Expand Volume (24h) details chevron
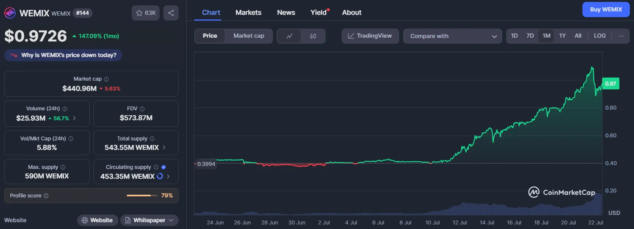The image size is (634, 229). point(74,118)
